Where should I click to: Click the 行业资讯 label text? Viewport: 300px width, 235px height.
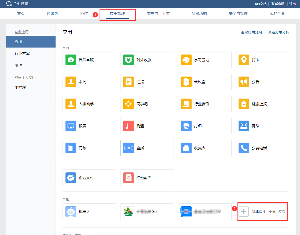click(x=202, y=104)
